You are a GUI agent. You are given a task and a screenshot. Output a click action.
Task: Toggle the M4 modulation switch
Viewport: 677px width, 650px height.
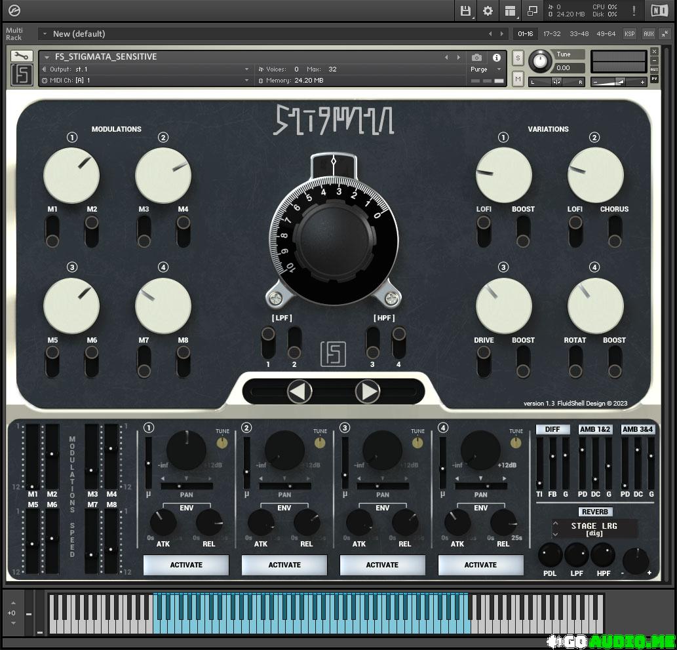tap(183, 232)
